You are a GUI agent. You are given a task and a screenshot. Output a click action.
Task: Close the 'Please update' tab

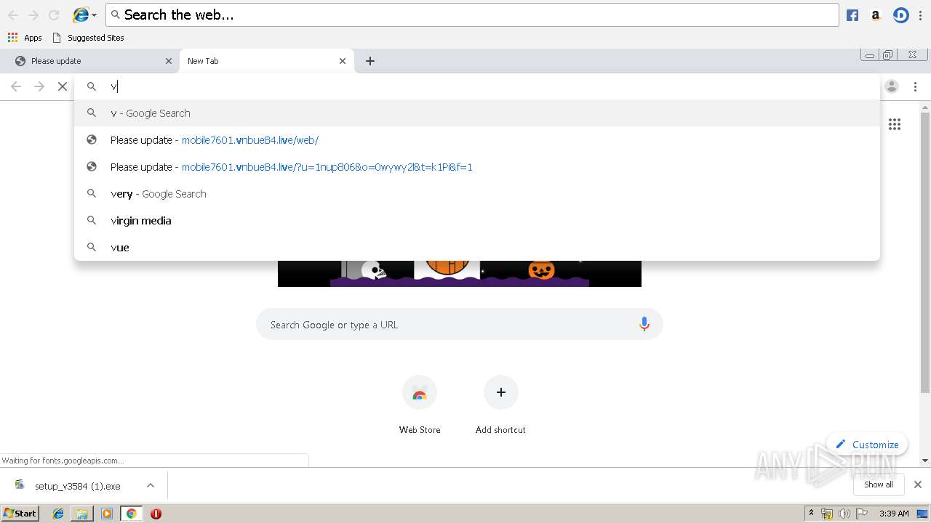point(169,61)
